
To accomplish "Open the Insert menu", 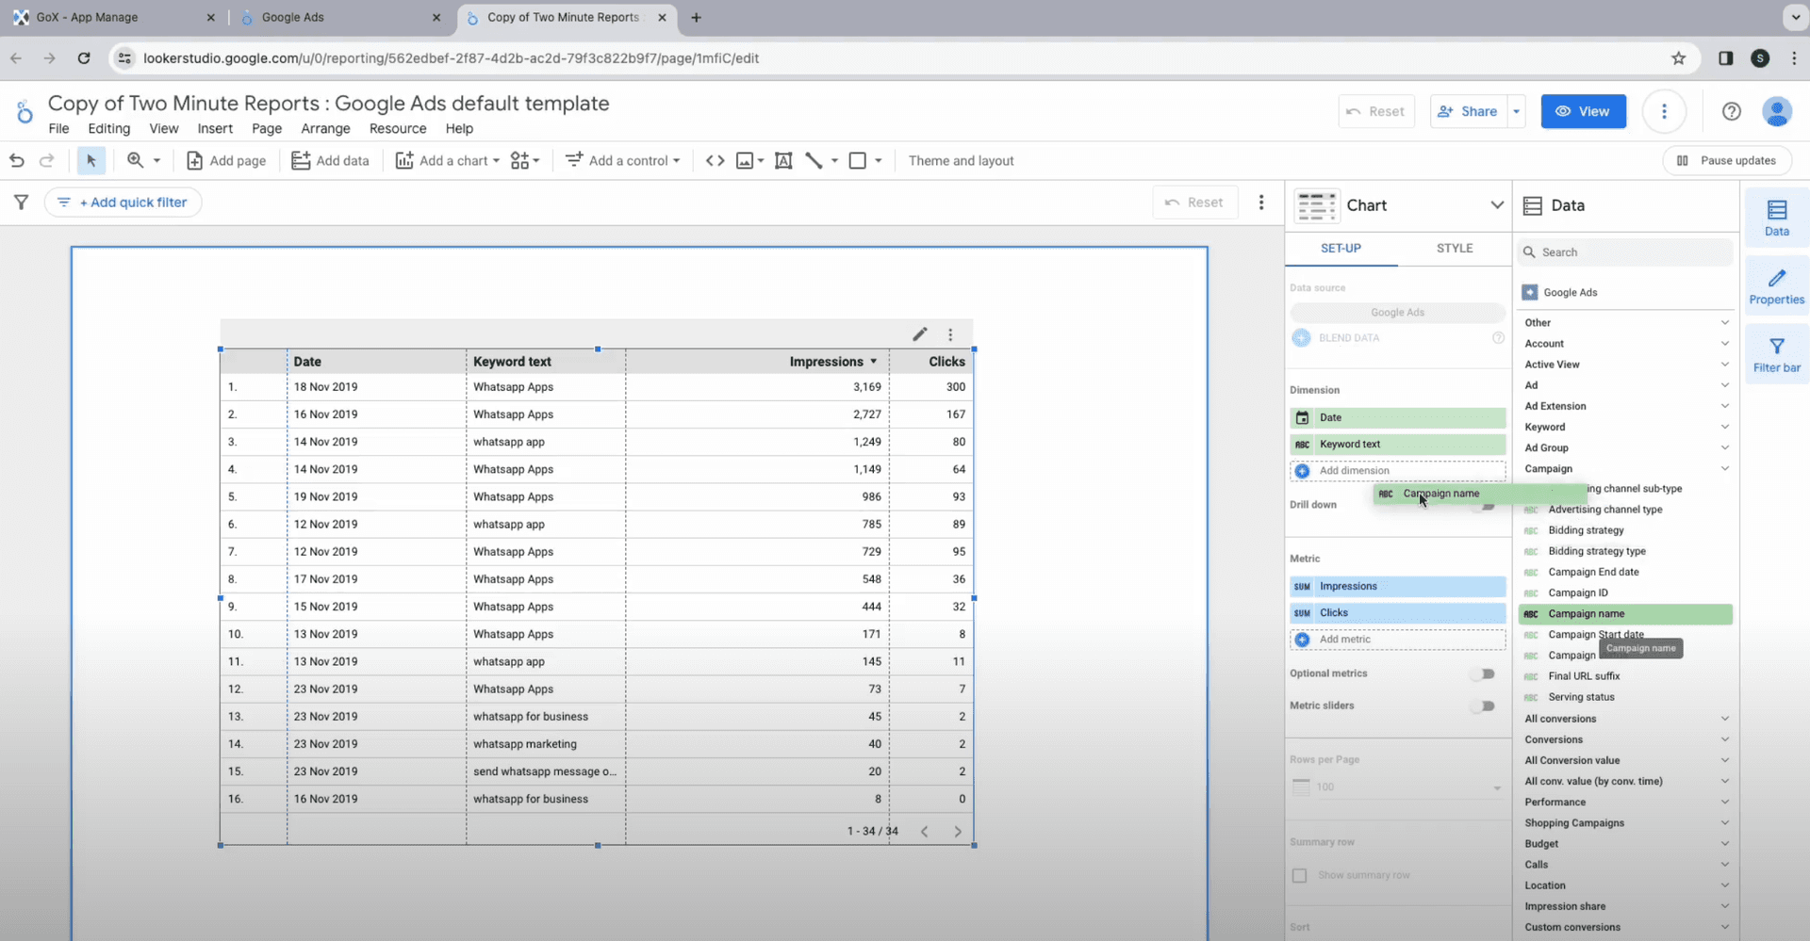I will (215, 128).
